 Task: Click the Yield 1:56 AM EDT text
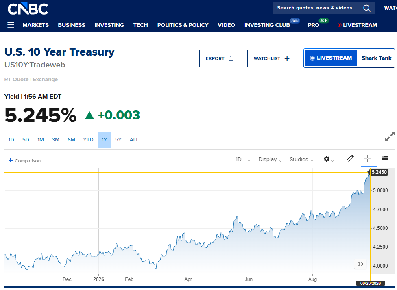click(x=33, y=97)
